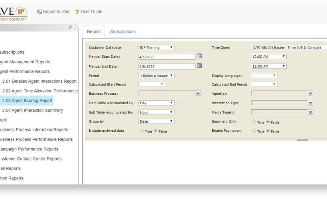Click the User Guide link text
The image size is (327, 199).
(91, 12)
